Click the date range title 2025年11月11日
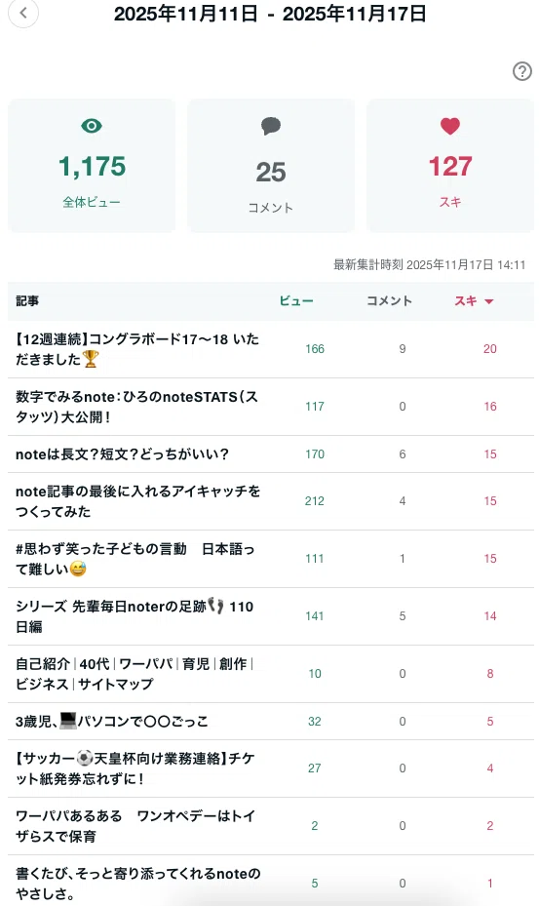The image size is (539, 906). tap(185, 14)
